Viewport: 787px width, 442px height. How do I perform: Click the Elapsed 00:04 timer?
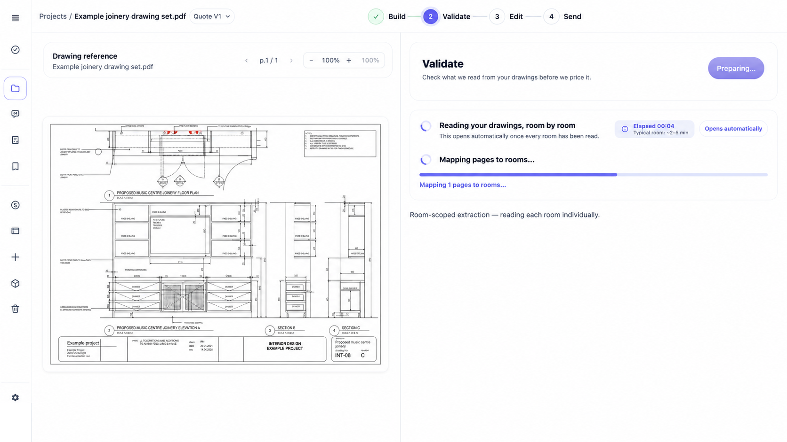(x=653, y=126)
